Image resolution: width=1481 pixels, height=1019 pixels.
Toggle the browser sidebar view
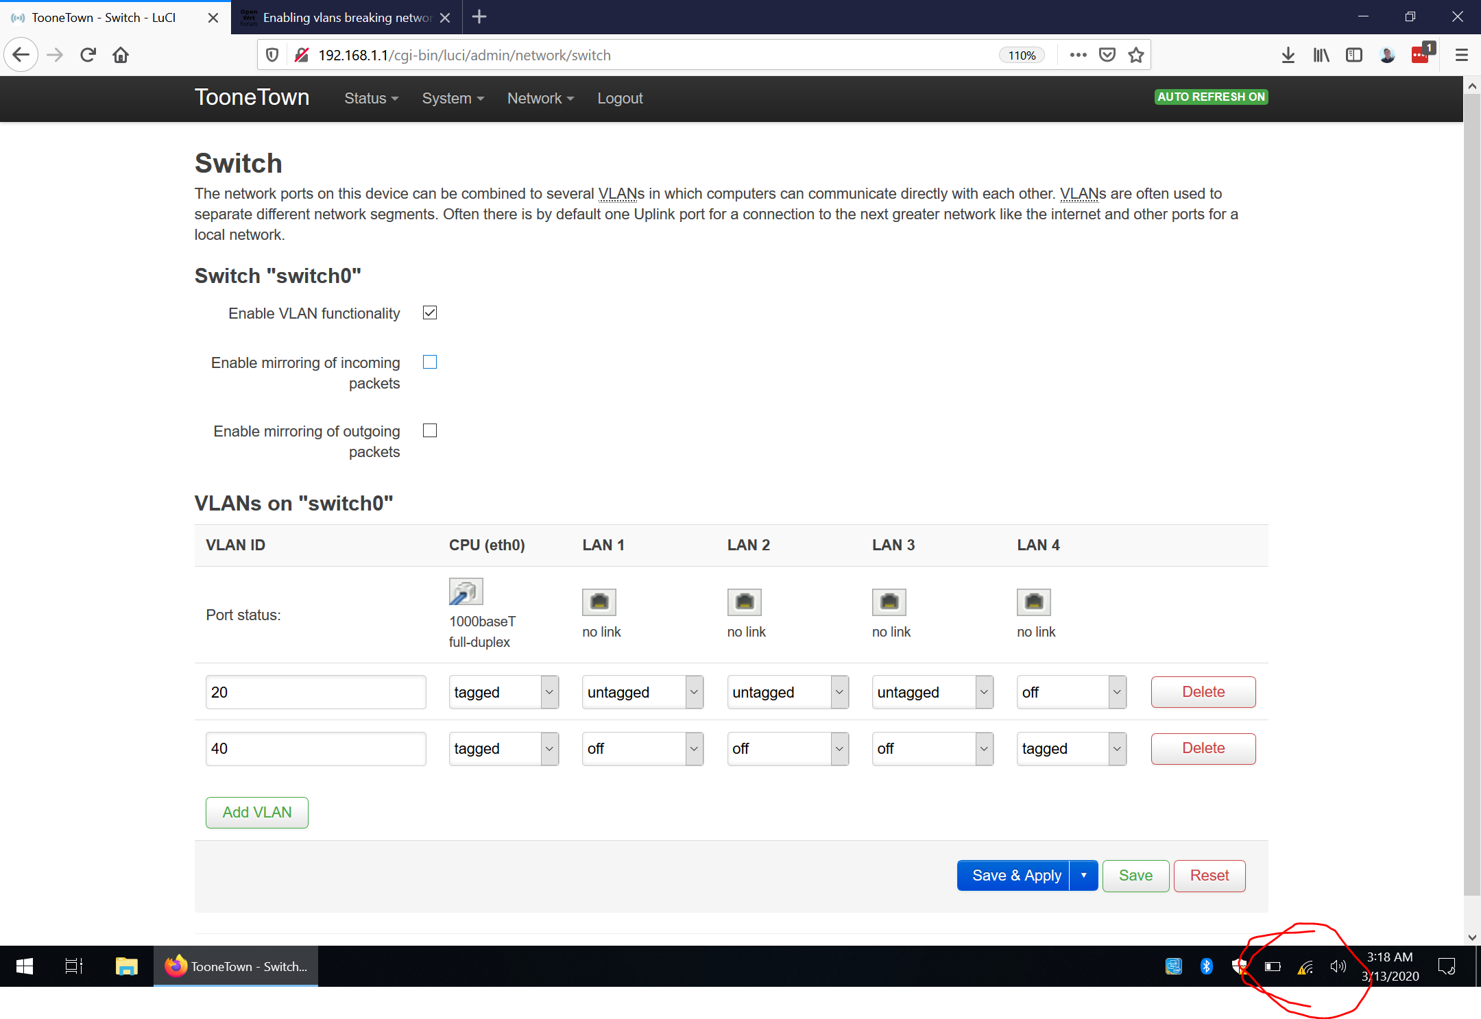point(1354,55)
